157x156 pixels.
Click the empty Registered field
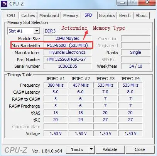[136, 45]
